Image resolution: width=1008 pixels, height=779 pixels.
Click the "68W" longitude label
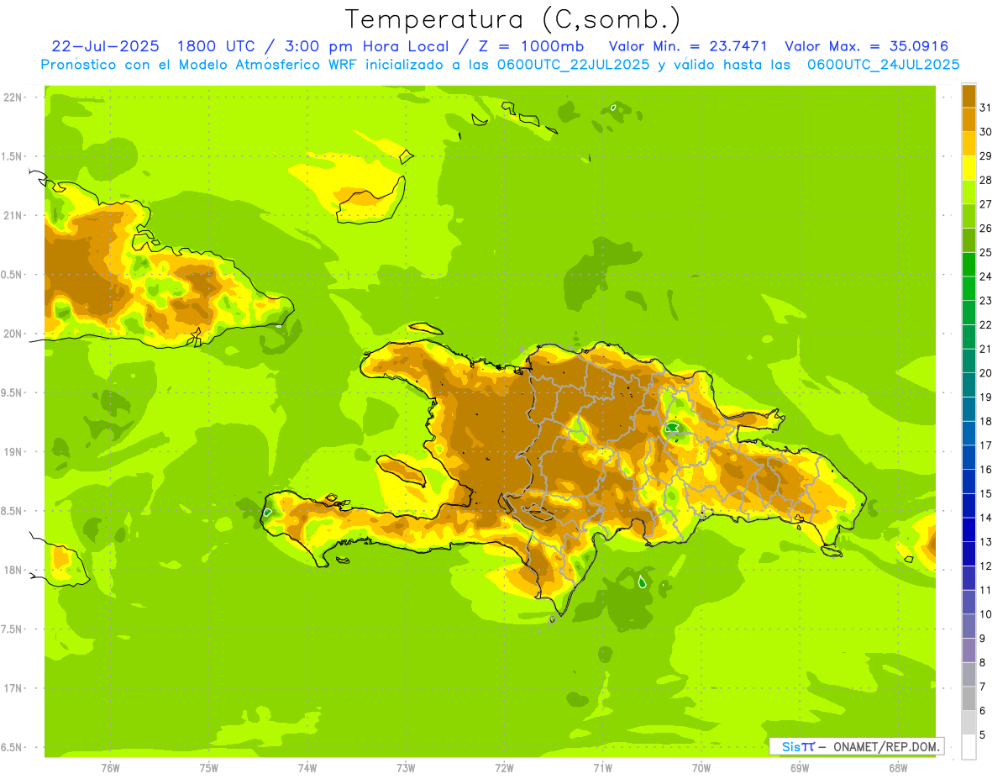tap(898, 768)
